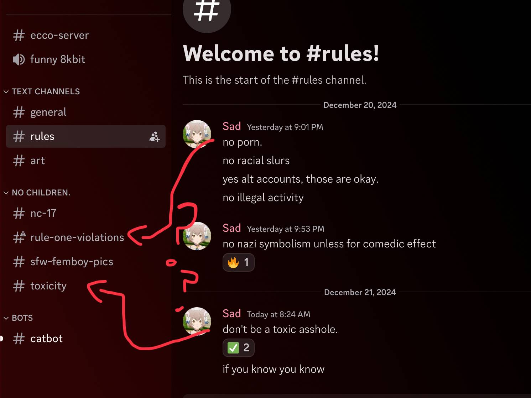Screen dimensions: 531x398
Task: Join the funny 8kbit voice channel
Action: [x=86, y=59]
